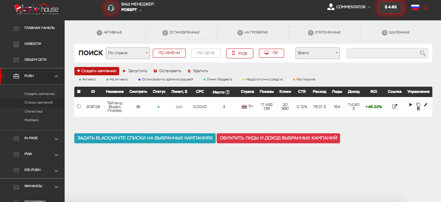Toggle the eye icon for Тайланд campaign
This screenshot has height=202, width=441.
tap(138, 107)
